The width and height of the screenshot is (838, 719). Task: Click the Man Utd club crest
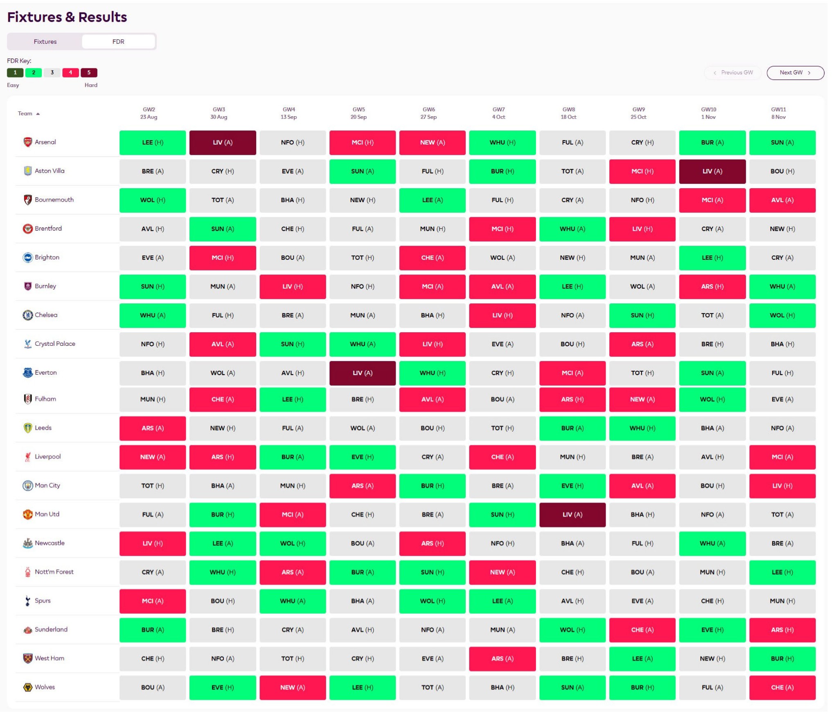coord(27,514)
